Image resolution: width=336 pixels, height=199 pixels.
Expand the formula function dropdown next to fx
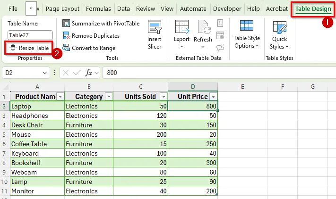pyautogui.click(x=97, y=73)
